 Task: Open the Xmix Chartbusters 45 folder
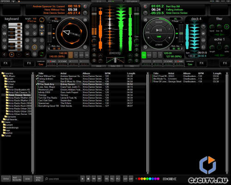tap(18, 90)
